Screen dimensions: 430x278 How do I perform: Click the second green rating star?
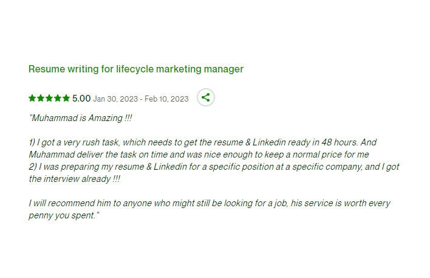pyautogui.click(x=41, y=98)
